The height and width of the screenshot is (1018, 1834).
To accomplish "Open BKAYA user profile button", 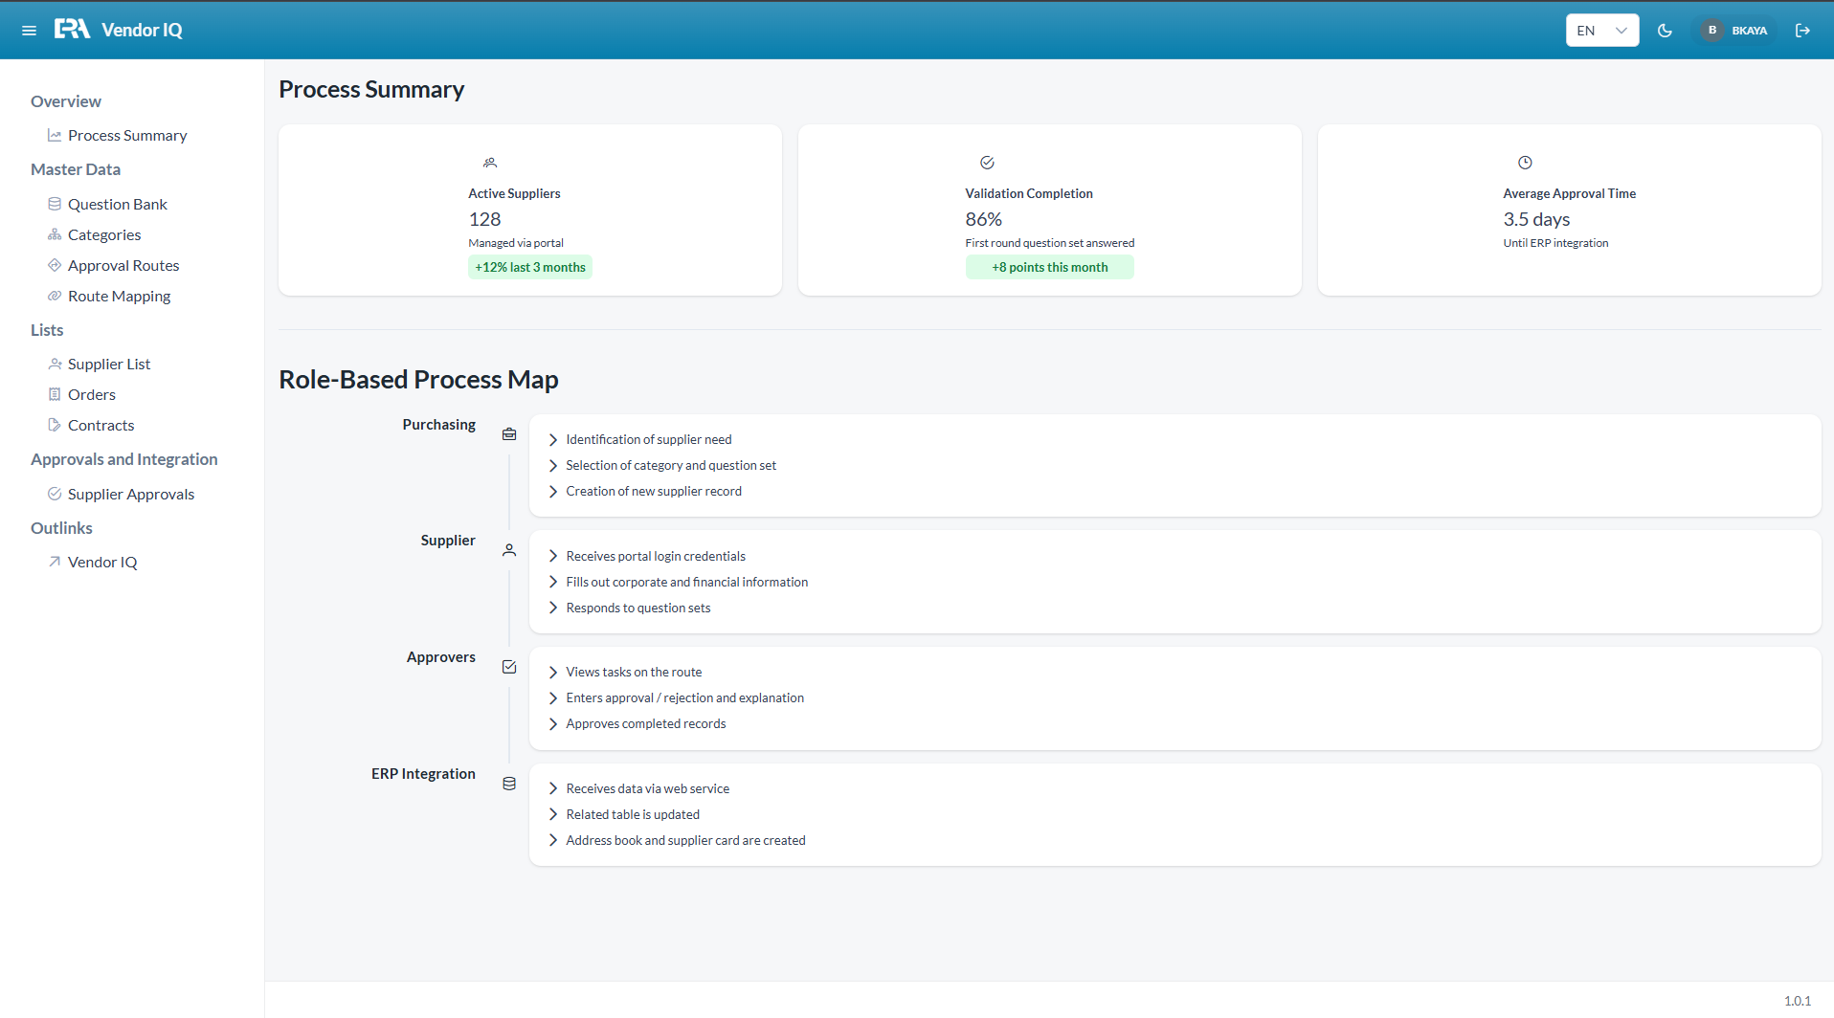I will [x=1733, y=31].
